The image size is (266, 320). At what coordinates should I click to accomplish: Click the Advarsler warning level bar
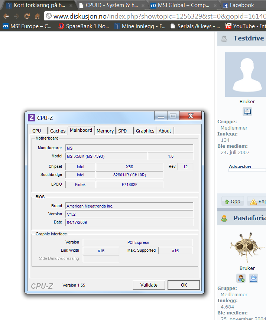click(247, 170)
